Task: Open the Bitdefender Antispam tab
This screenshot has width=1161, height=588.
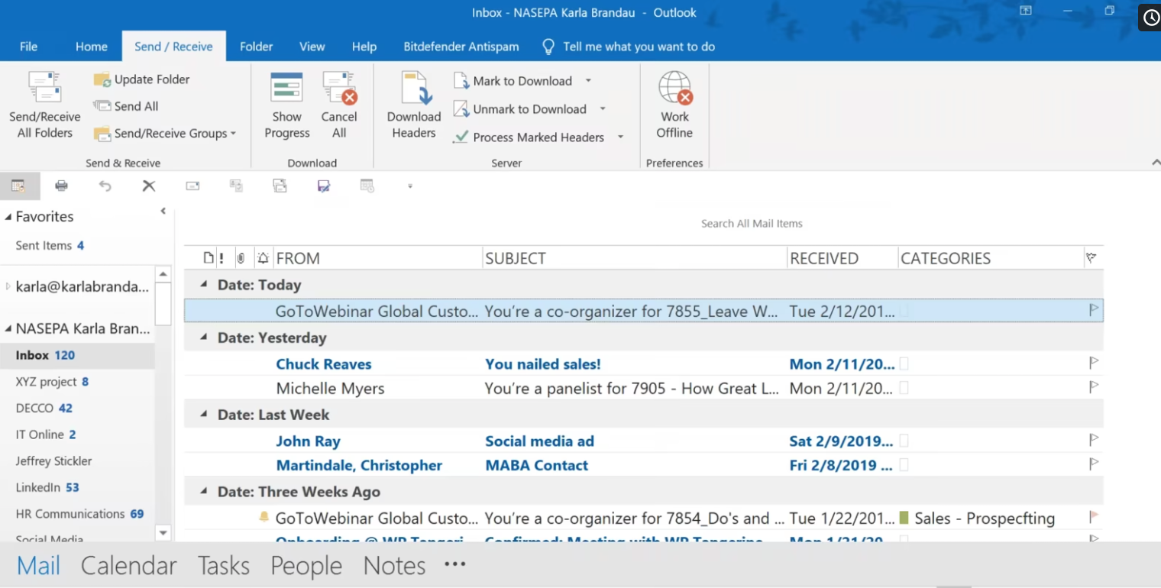Action: pyautogui.click(x=461, y=47)
